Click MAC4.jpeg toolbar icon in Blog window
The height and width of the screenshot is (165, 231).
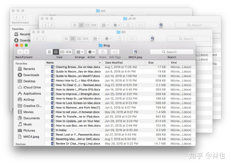[135, 52]
